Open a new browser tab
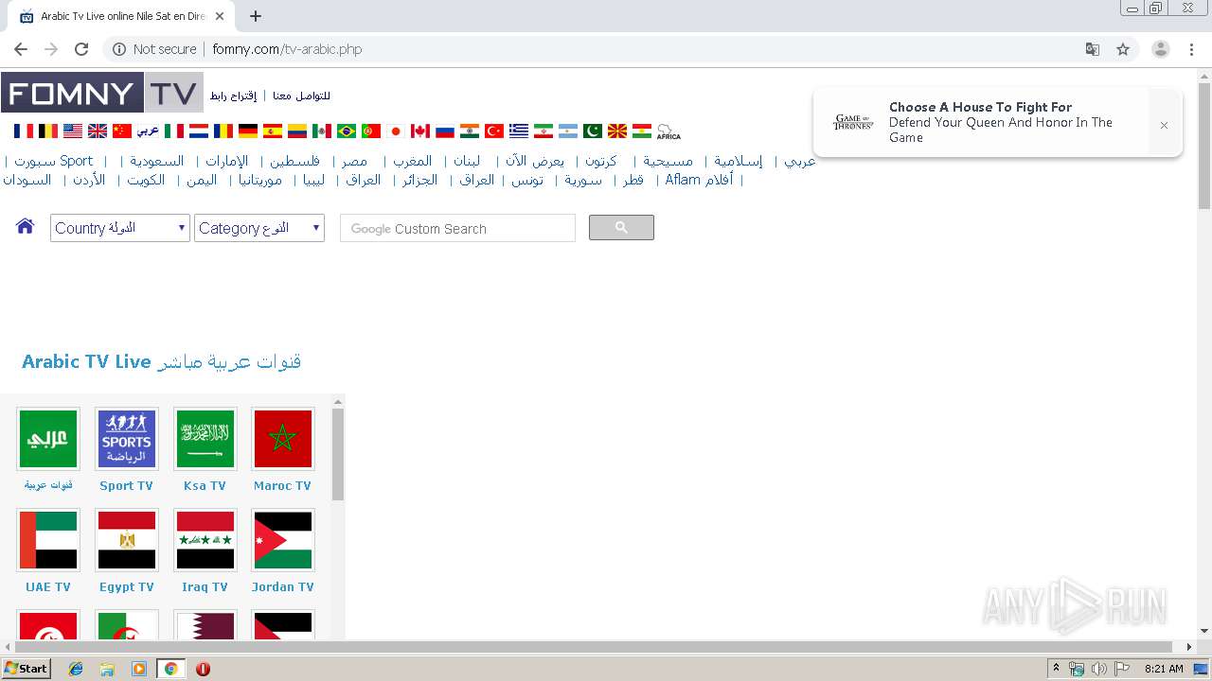This screenshot has width=1212, height=681. tap(256, 16)
